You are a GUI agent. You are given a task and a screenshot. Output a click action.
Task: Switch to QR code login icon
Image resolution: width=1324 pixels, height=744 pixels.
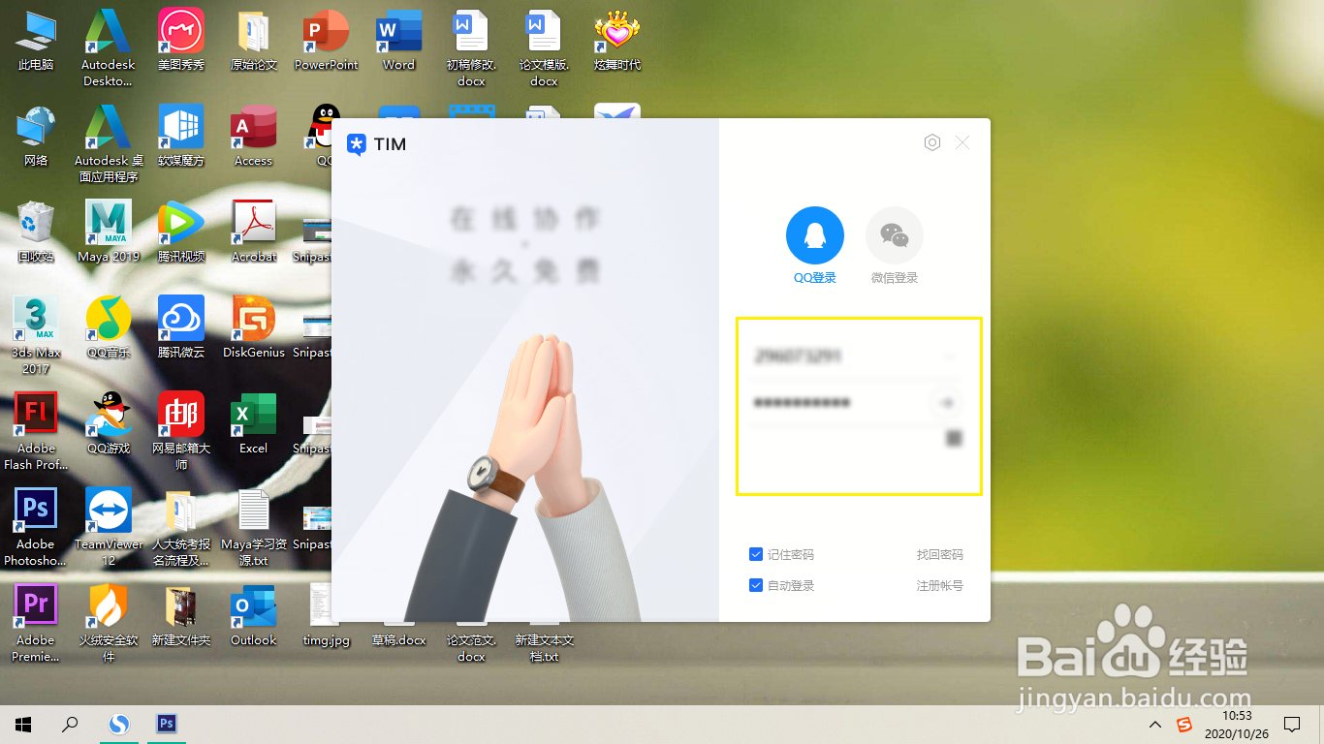tap(954, 439)
